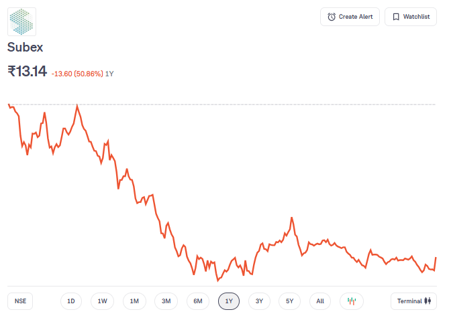Switch chart range to 1D

71,301
